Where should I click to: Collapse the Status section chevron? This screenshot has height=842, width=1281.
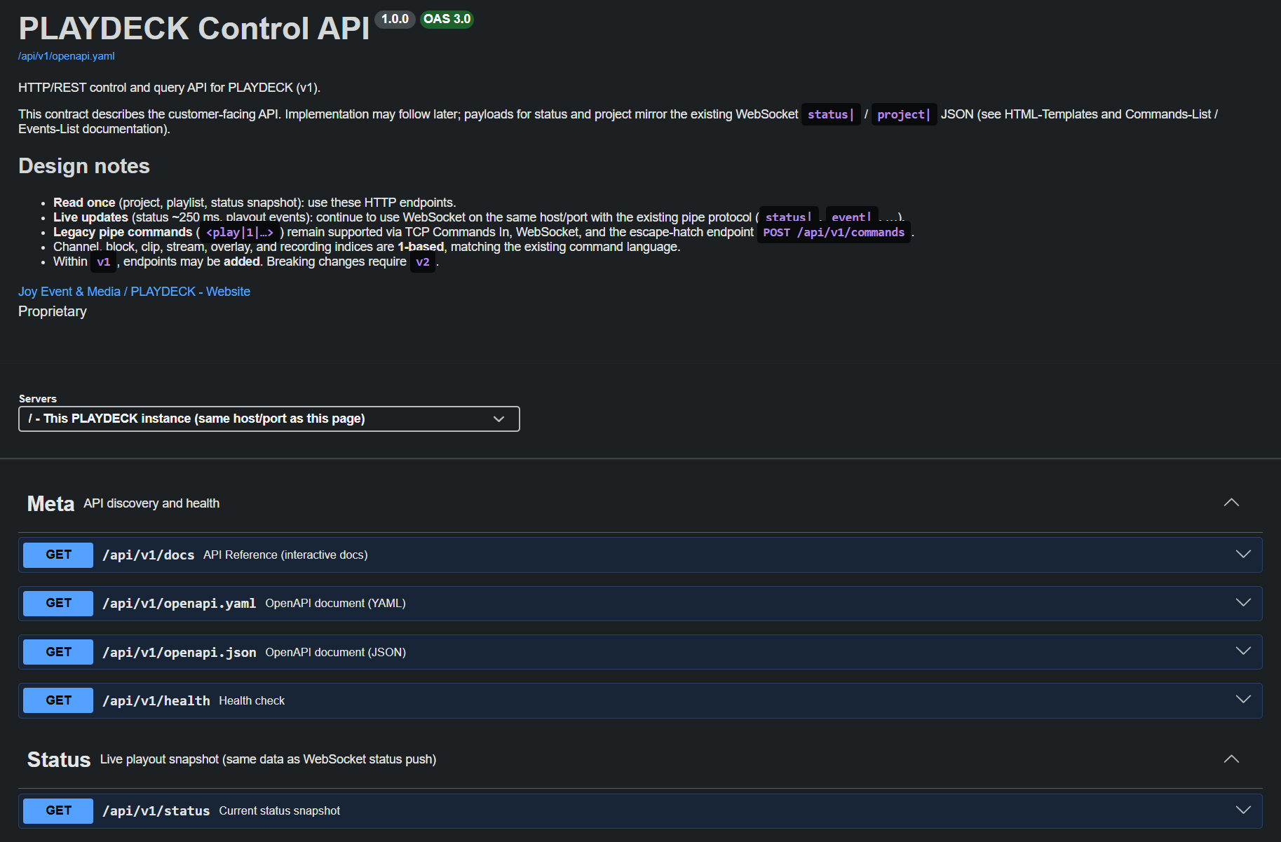tap(1231, 759)
